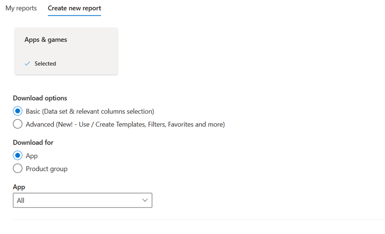The width and height of the screenshot is (385, 234).
Task: Select the Apps & games card
Action: [66, 51]
